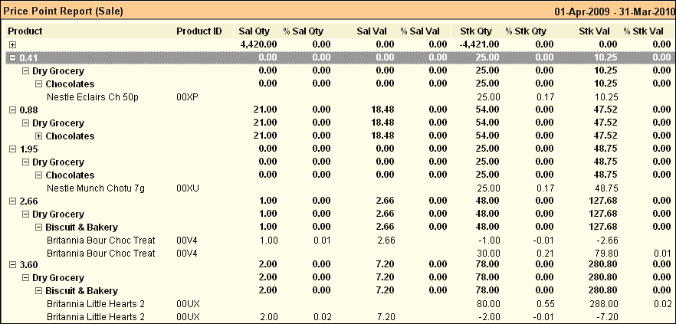The width and height of the screenshot is (676, 324).
Task: Click the Product ID column header
Action: click(199, 31)
